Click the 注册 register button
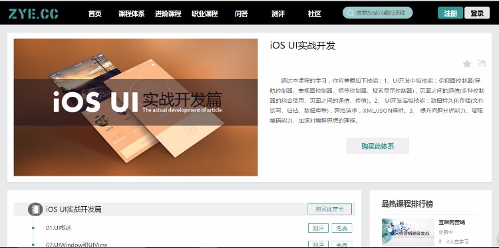The height and width of the screenshot is (248, 499). (x=450, y=13)
